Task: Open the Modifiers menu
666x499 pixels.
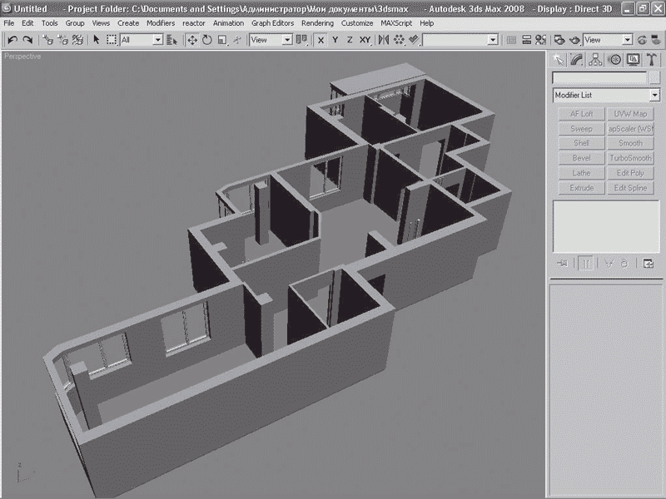Action: (161, 23)
